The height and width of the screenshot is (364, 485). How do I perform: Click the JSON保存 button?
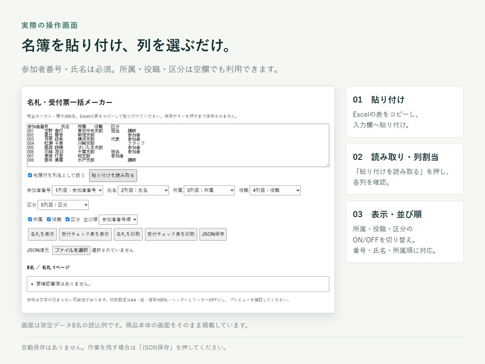click(213, 234)
